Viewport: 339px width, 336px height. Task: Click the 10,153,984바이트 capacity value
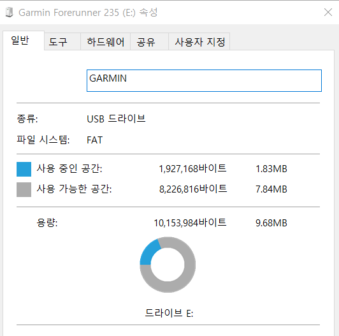[190, 223]
